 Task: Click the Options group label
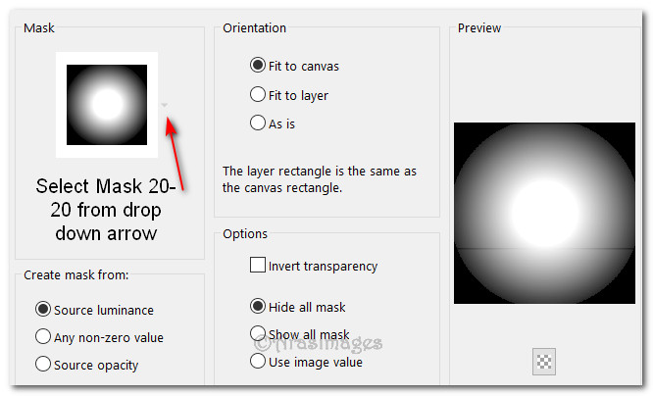click(245, 234)
